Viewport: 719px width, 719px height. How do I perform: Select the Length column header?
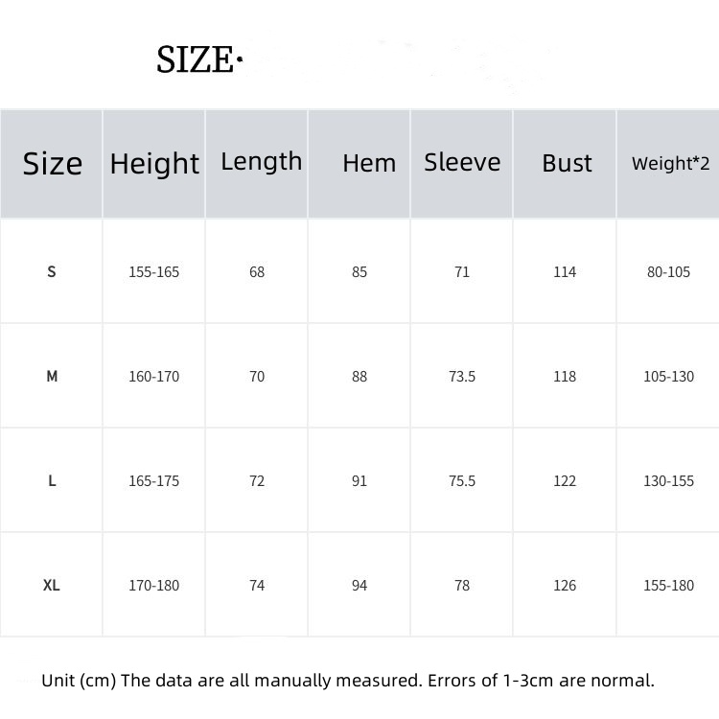click(x=262, y=162)
